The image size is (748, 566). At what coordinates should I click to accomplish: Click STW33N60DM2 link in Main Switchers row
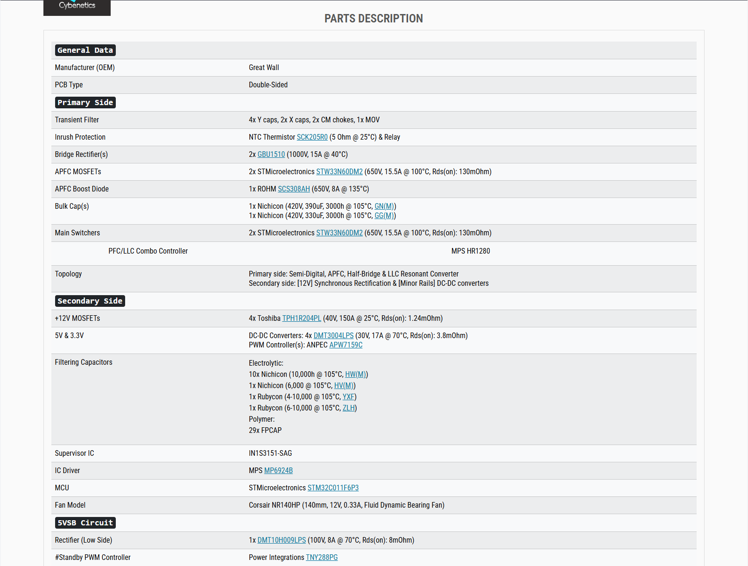(x=339, y=233)
